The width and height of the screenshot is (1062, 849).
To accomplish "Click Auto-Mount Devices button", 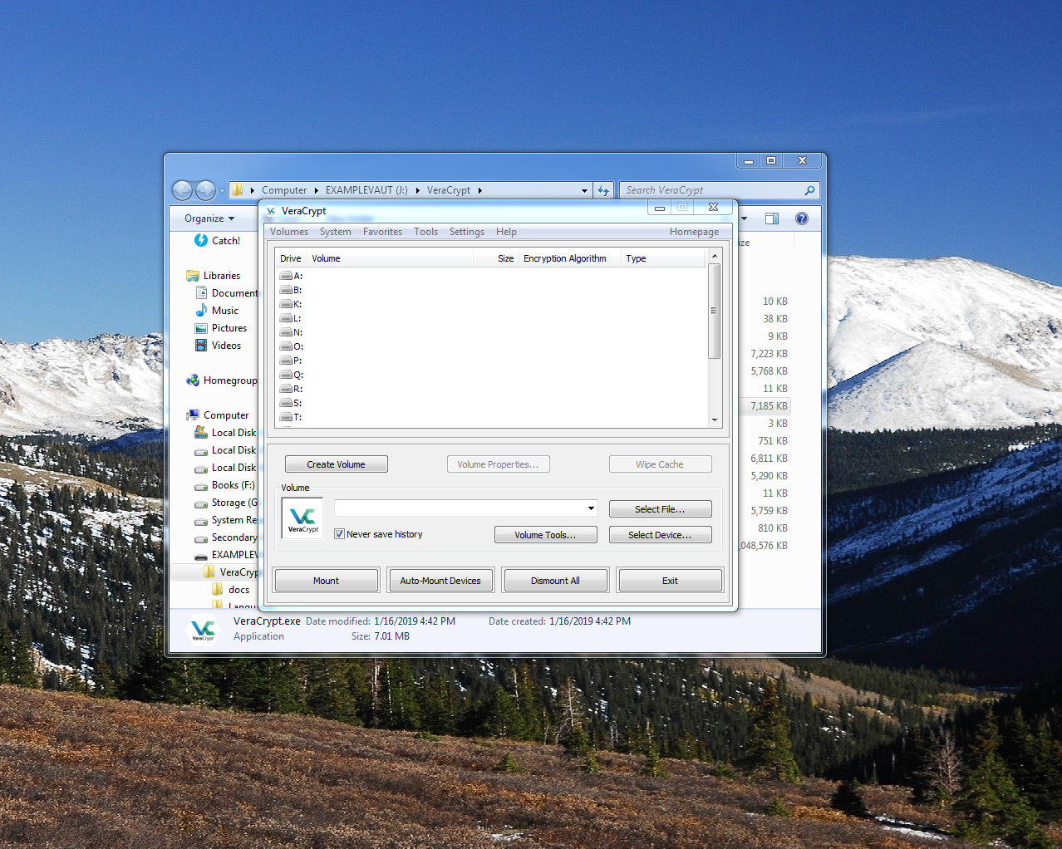I will [x=441, y=581].
